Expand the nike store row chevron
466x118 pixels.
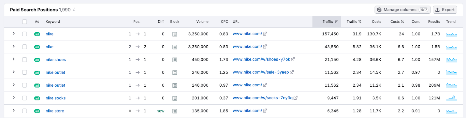click(14, 110)
